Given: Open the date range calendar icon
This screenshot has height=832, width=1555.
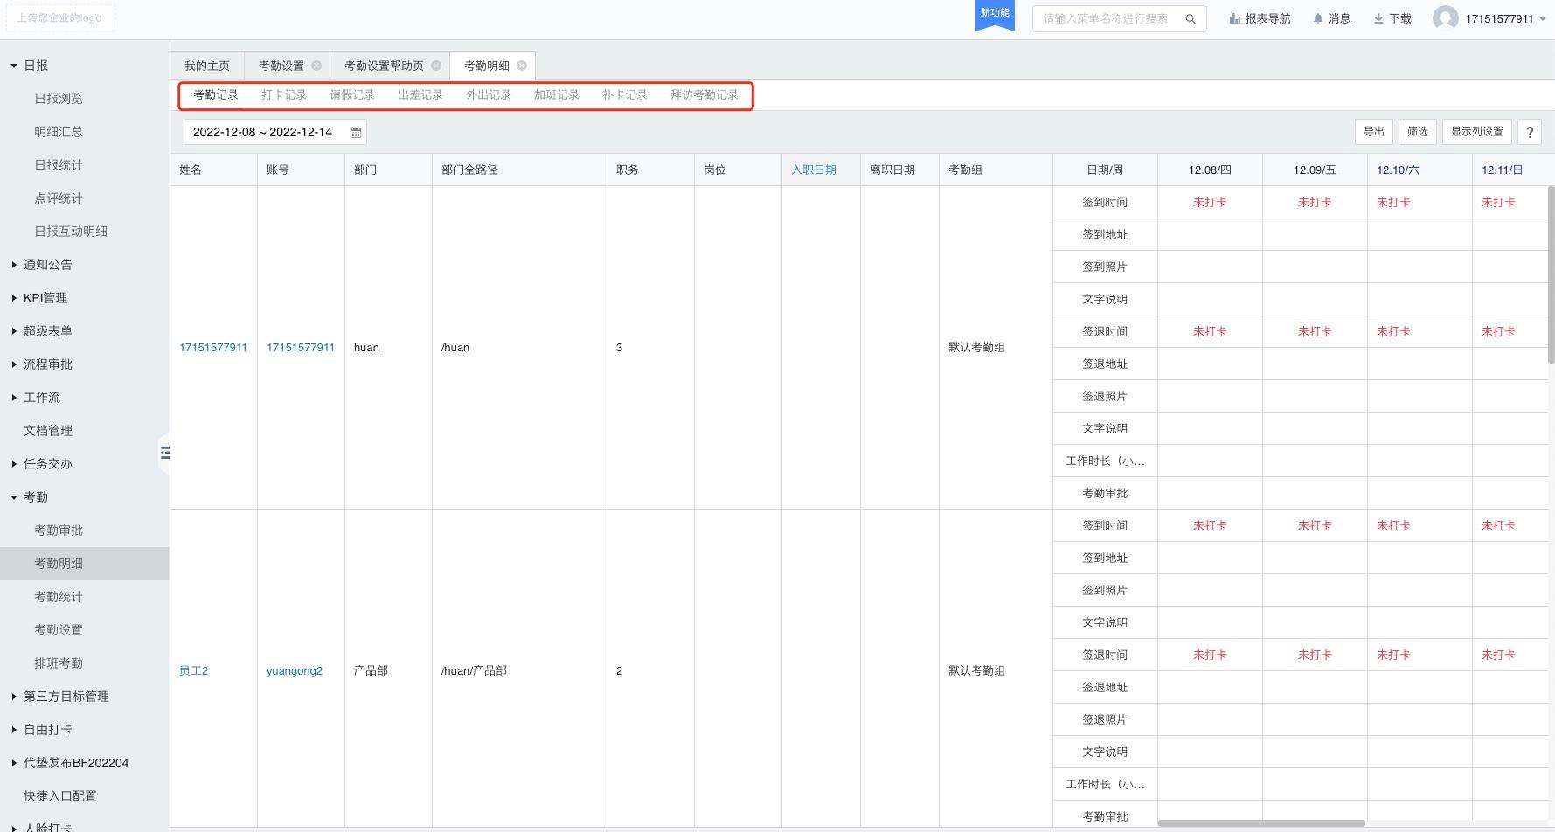Looking at the screenshot, I should 356,133.
